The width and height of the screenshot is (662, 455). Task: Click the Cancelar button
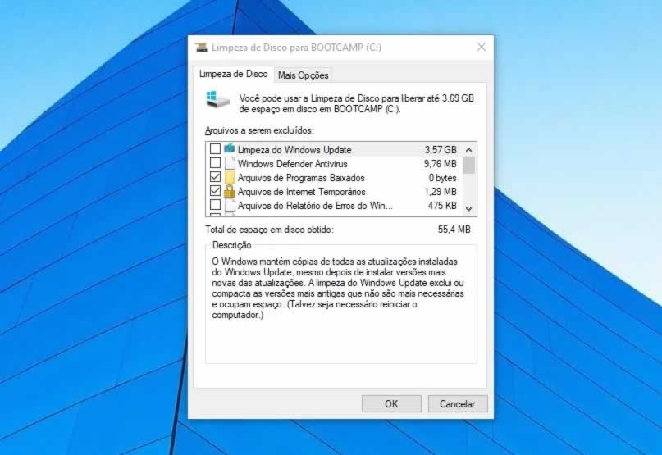point(458,404)
